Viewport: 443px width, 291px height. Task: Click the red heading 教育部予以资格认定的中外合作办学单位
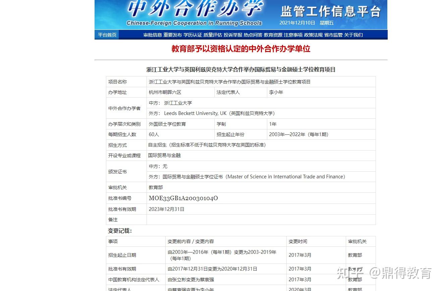(241, 49)
